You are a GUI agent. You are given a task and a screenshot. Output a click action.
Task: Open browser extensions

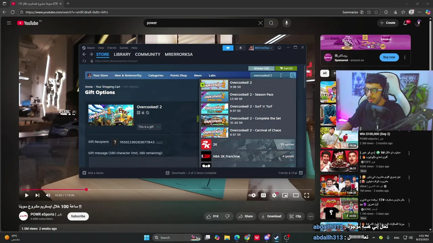(x=386, y=12)
